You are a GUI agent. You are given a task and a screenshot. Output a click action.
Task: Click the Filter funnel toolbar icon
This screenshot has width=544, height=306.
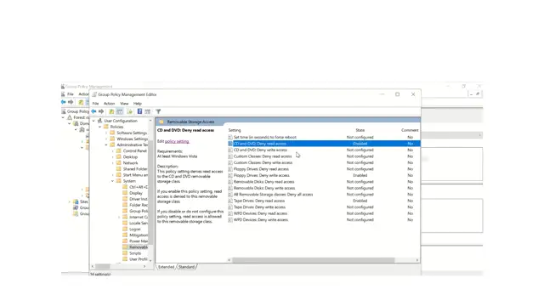coord(158,111)
